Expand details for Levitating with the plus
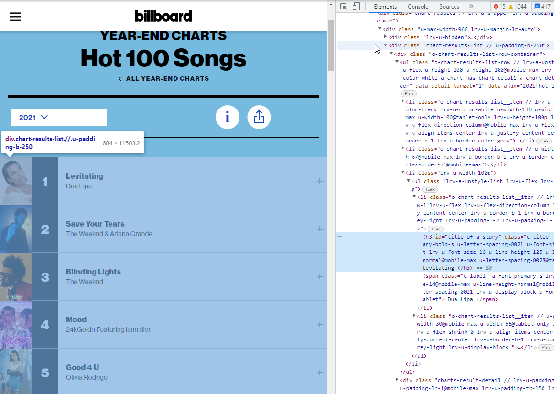Screen dimensions: 554x394 pyautogui.click(x=320, y=181)
